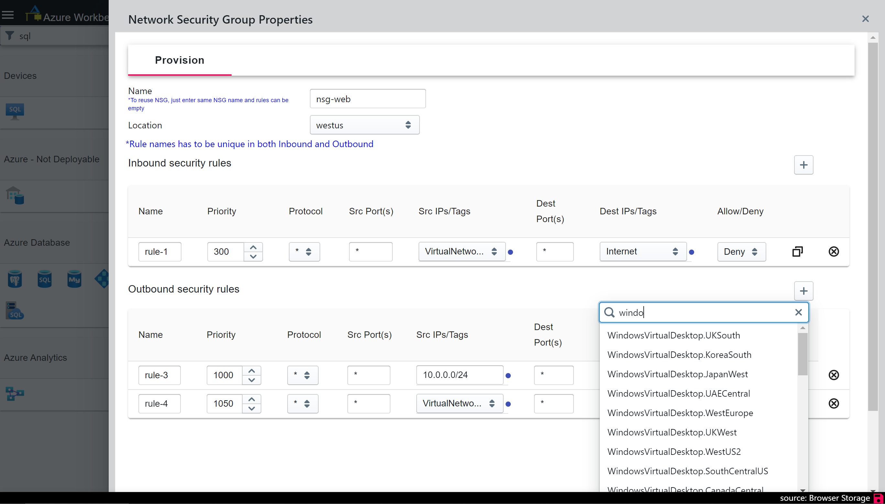The width and height of the screenshot is (885, 504).
Task: Open rule-1 Allow/Deny dropdown
Action: (741, 252)
